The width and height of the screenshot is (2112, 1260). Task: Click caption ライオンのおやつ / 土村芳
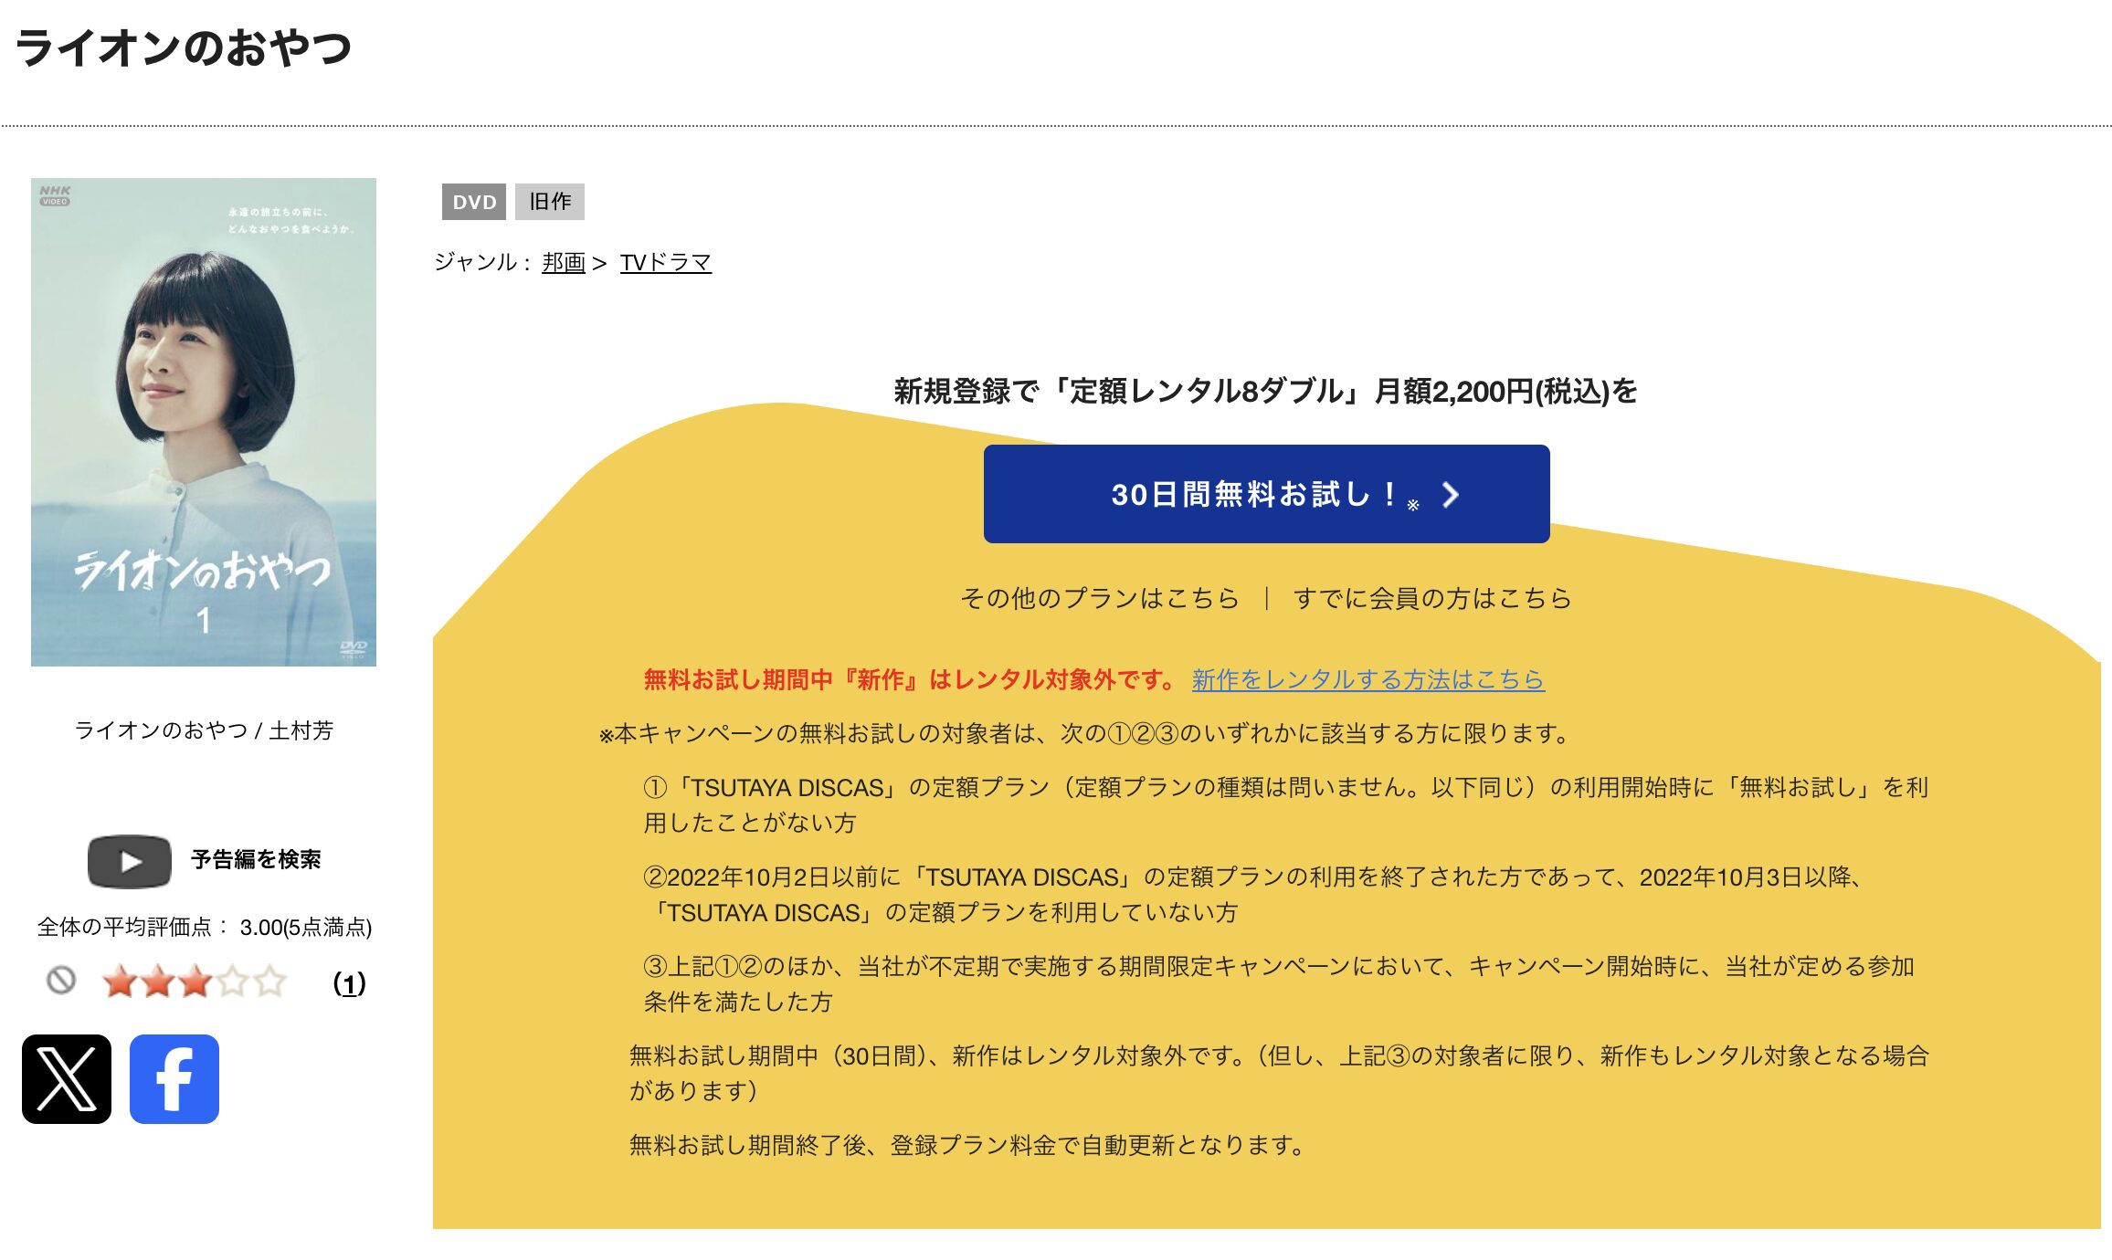tap(204, 730)
